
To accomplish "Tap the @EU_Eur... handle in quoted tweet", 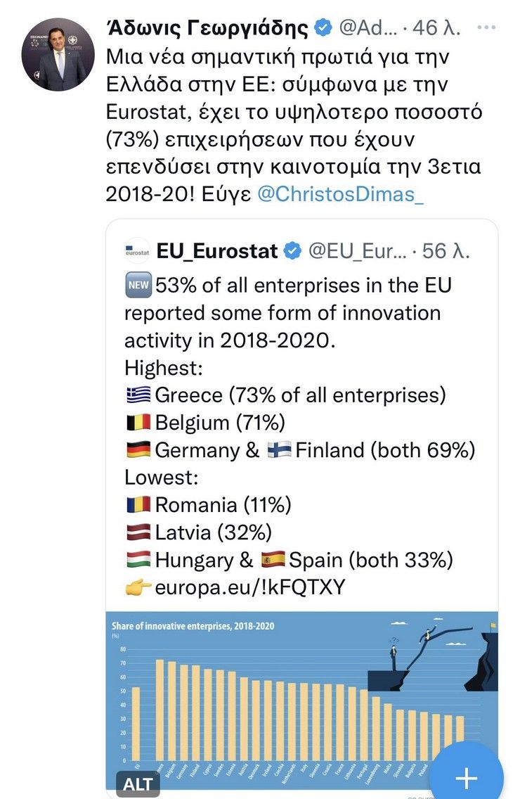I will [x=358, y=250].
